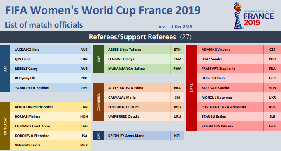Click the MEX country code cell
Screen dimensions: 281x151
84,145
